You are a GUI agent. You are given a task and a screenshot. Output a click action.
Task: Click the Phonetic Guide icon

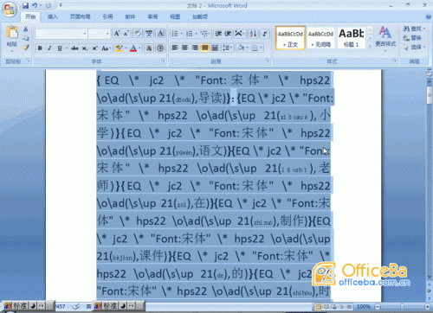(149, 34)
